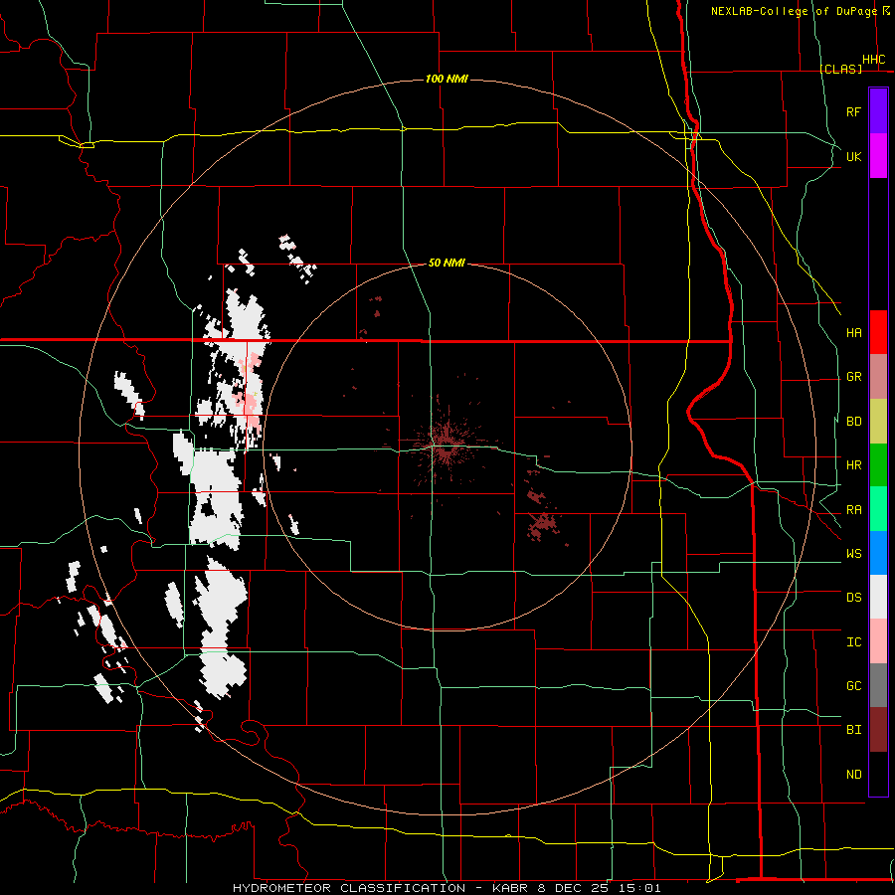Select the yellow BD legend color swatch

pos(878,422)
